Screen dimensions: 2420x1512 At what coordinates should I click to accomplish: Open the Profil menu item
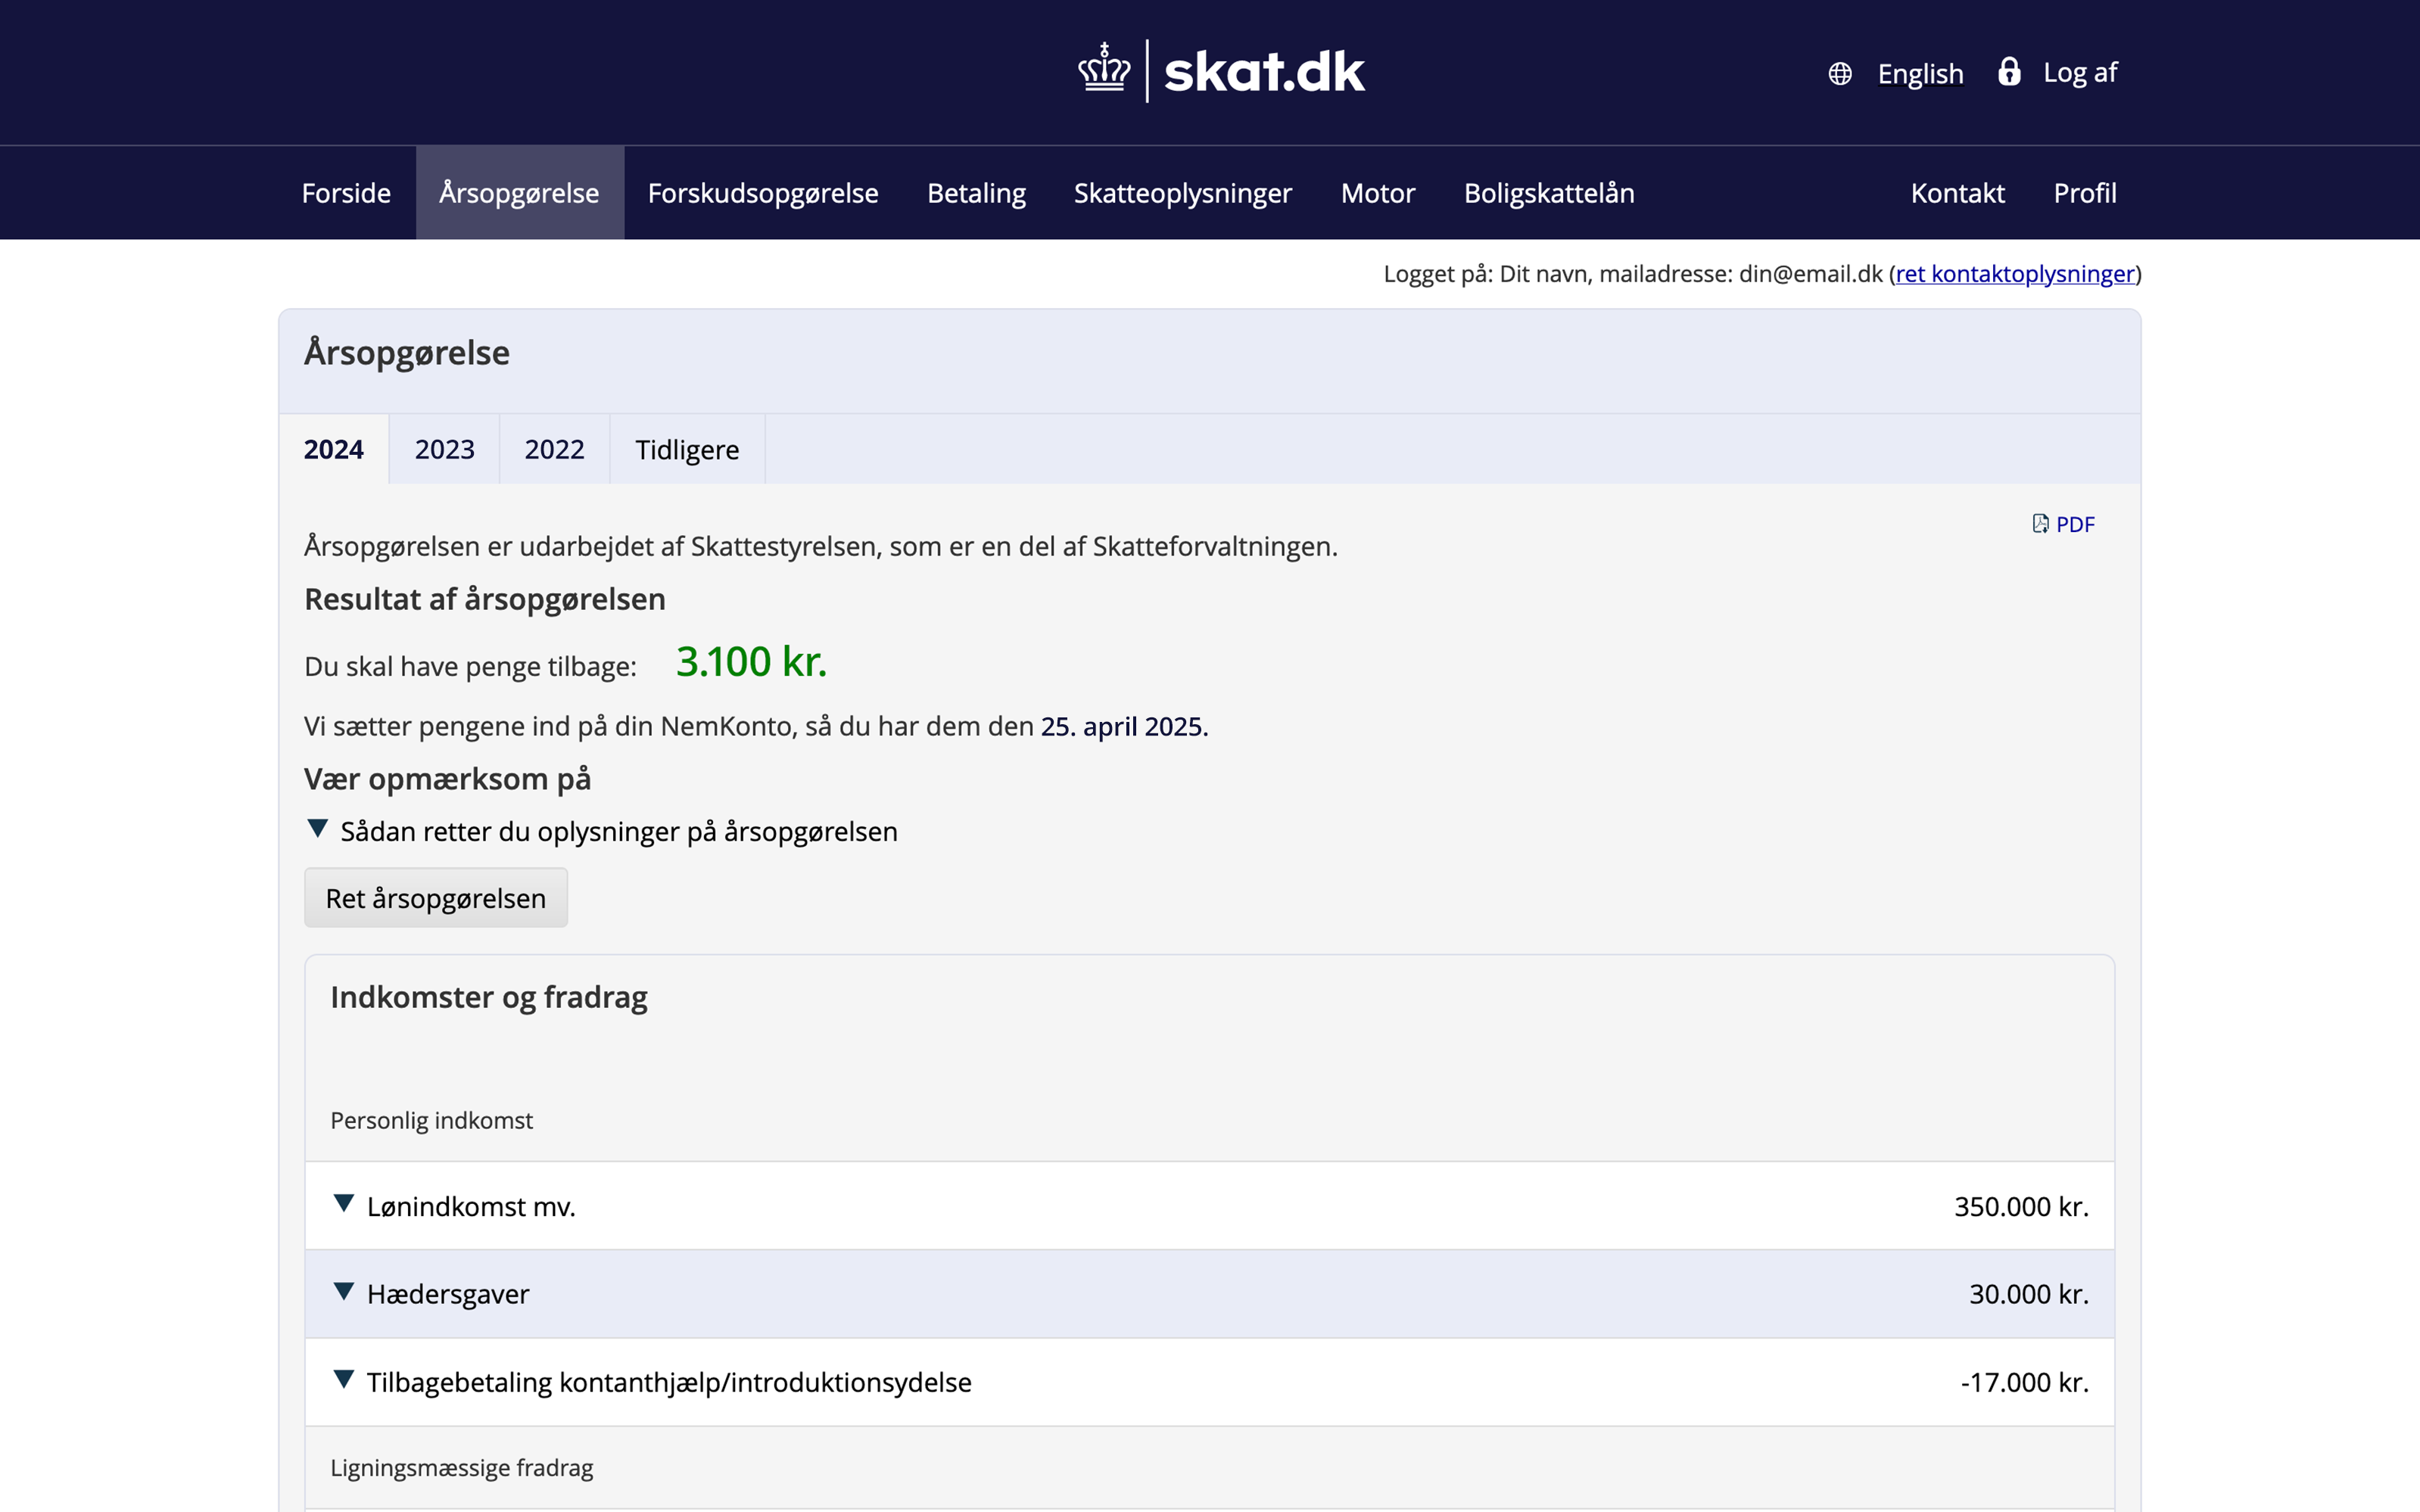(2085, 193)
